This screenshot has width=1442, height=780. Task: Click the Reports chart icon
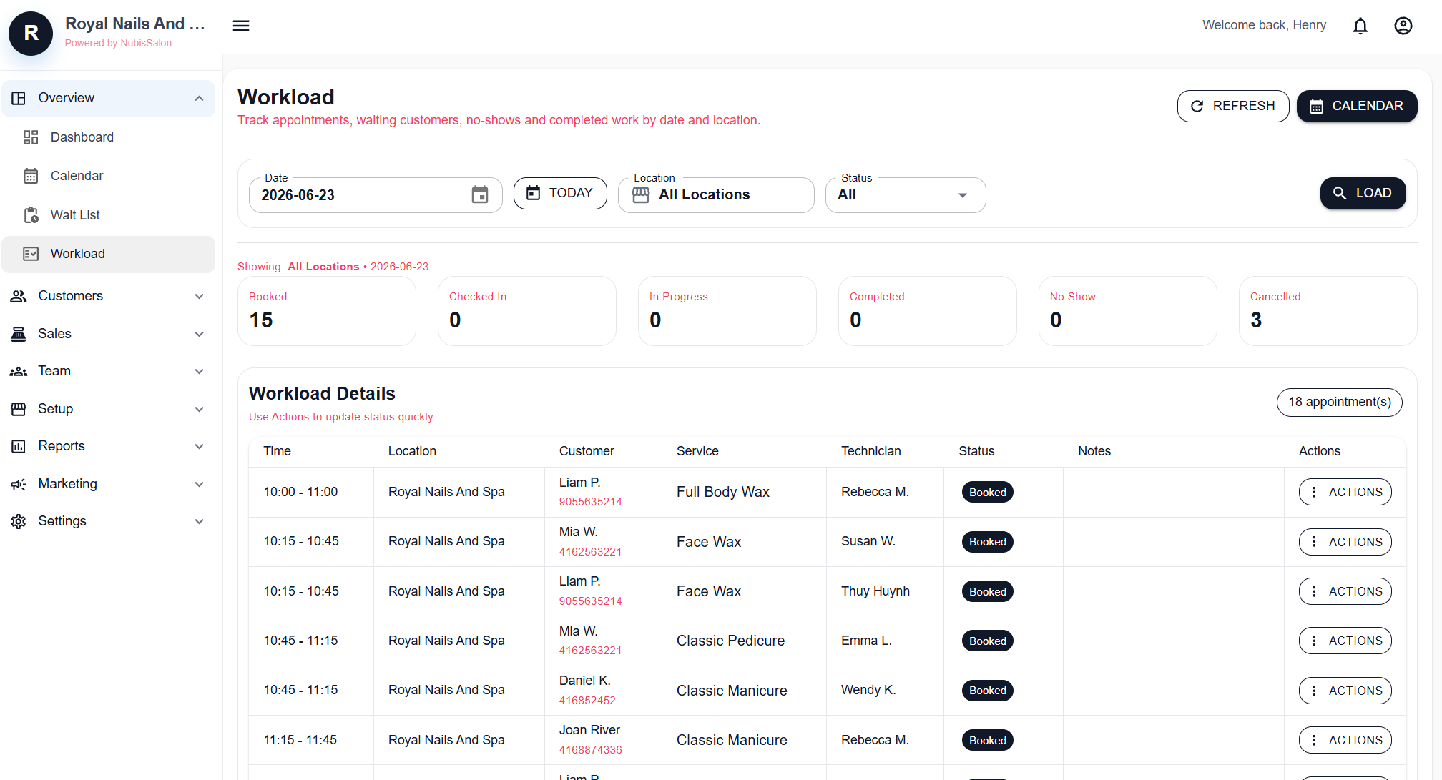(19, 446)
